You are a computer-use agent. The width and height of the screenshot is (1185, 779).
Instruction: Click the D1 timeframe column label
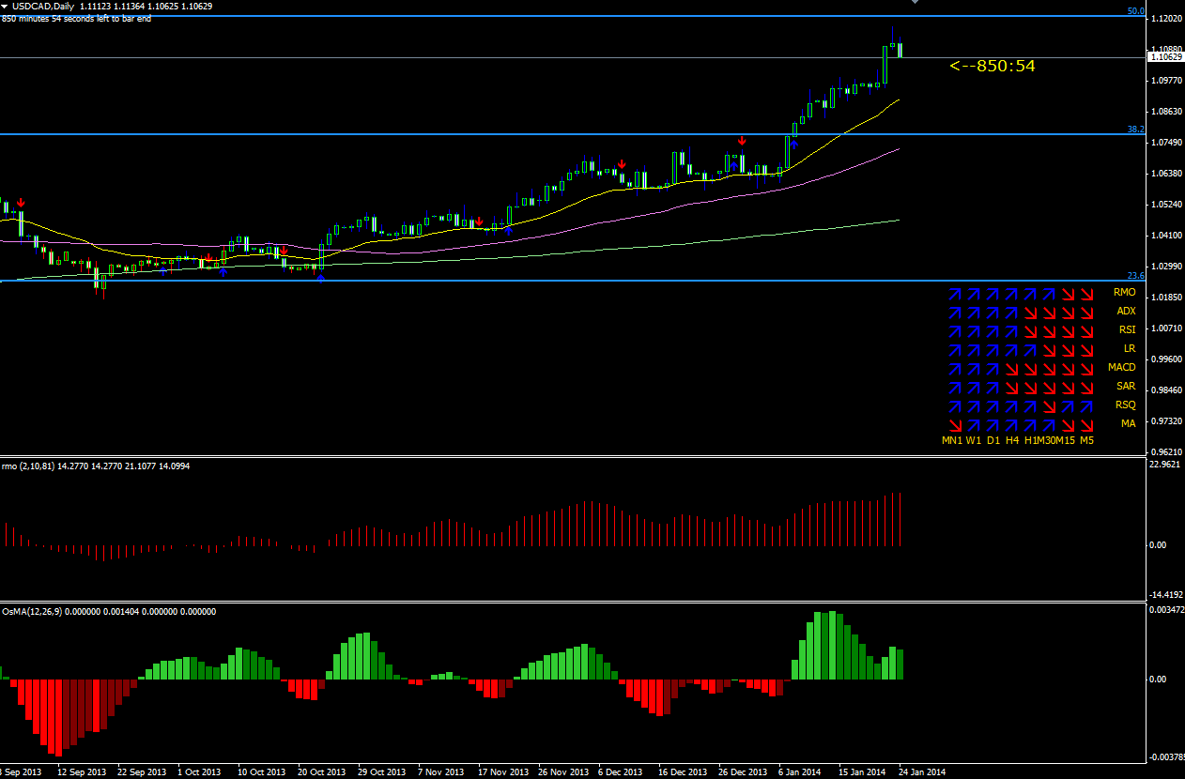(993, 440)
